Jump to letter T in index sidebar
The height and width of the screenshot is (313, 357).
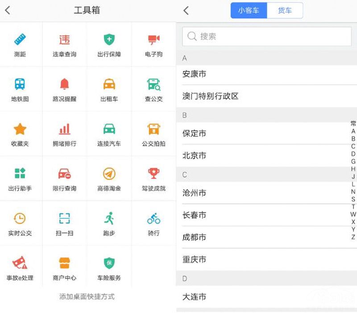click(353, 206)
